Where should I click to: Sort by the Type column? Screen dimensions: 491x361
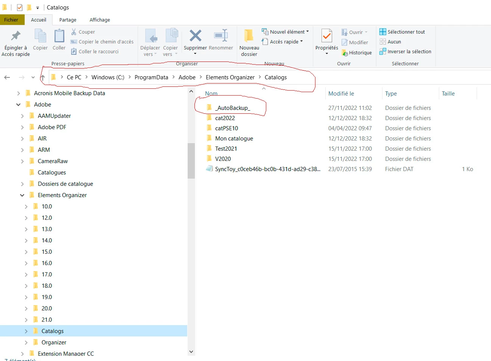391,94
